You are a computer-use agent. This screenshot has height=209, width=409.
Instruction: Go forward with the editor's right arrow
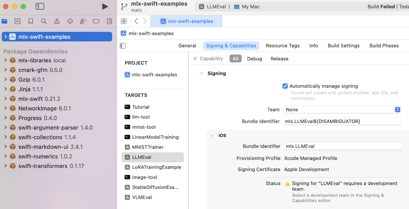[145, 21]
